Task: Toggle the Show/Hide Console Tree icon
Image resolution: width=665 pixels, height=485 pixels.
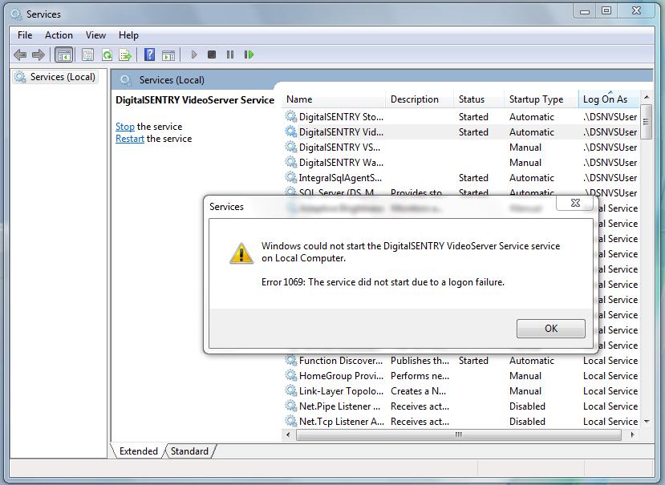Action: 63,55
